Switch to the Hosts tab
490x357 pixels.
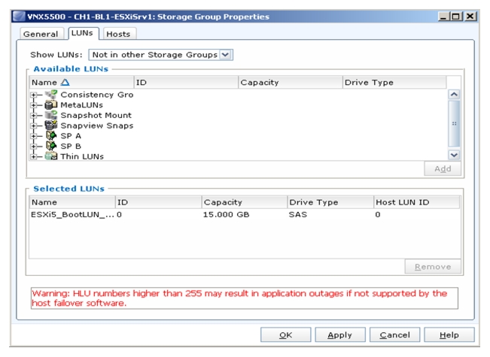point(118,34)
